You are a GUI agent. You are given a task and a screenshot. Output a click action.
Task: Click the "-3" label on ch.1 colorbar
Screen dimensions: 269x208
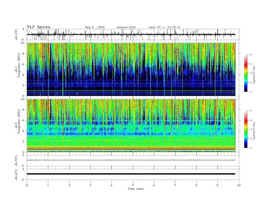[x=250, y=55]
